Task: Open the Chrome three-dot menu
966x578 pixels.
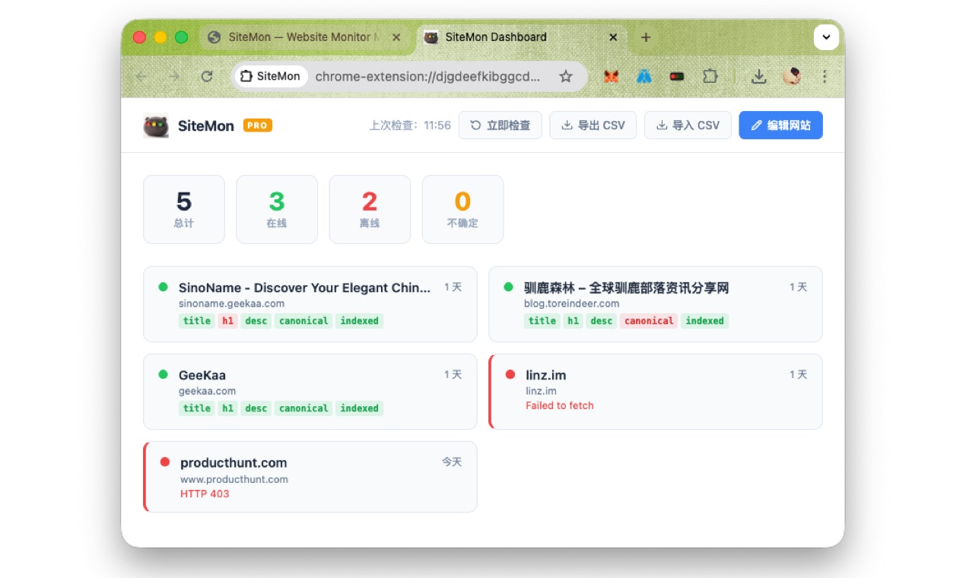Action: pos(825,77)
